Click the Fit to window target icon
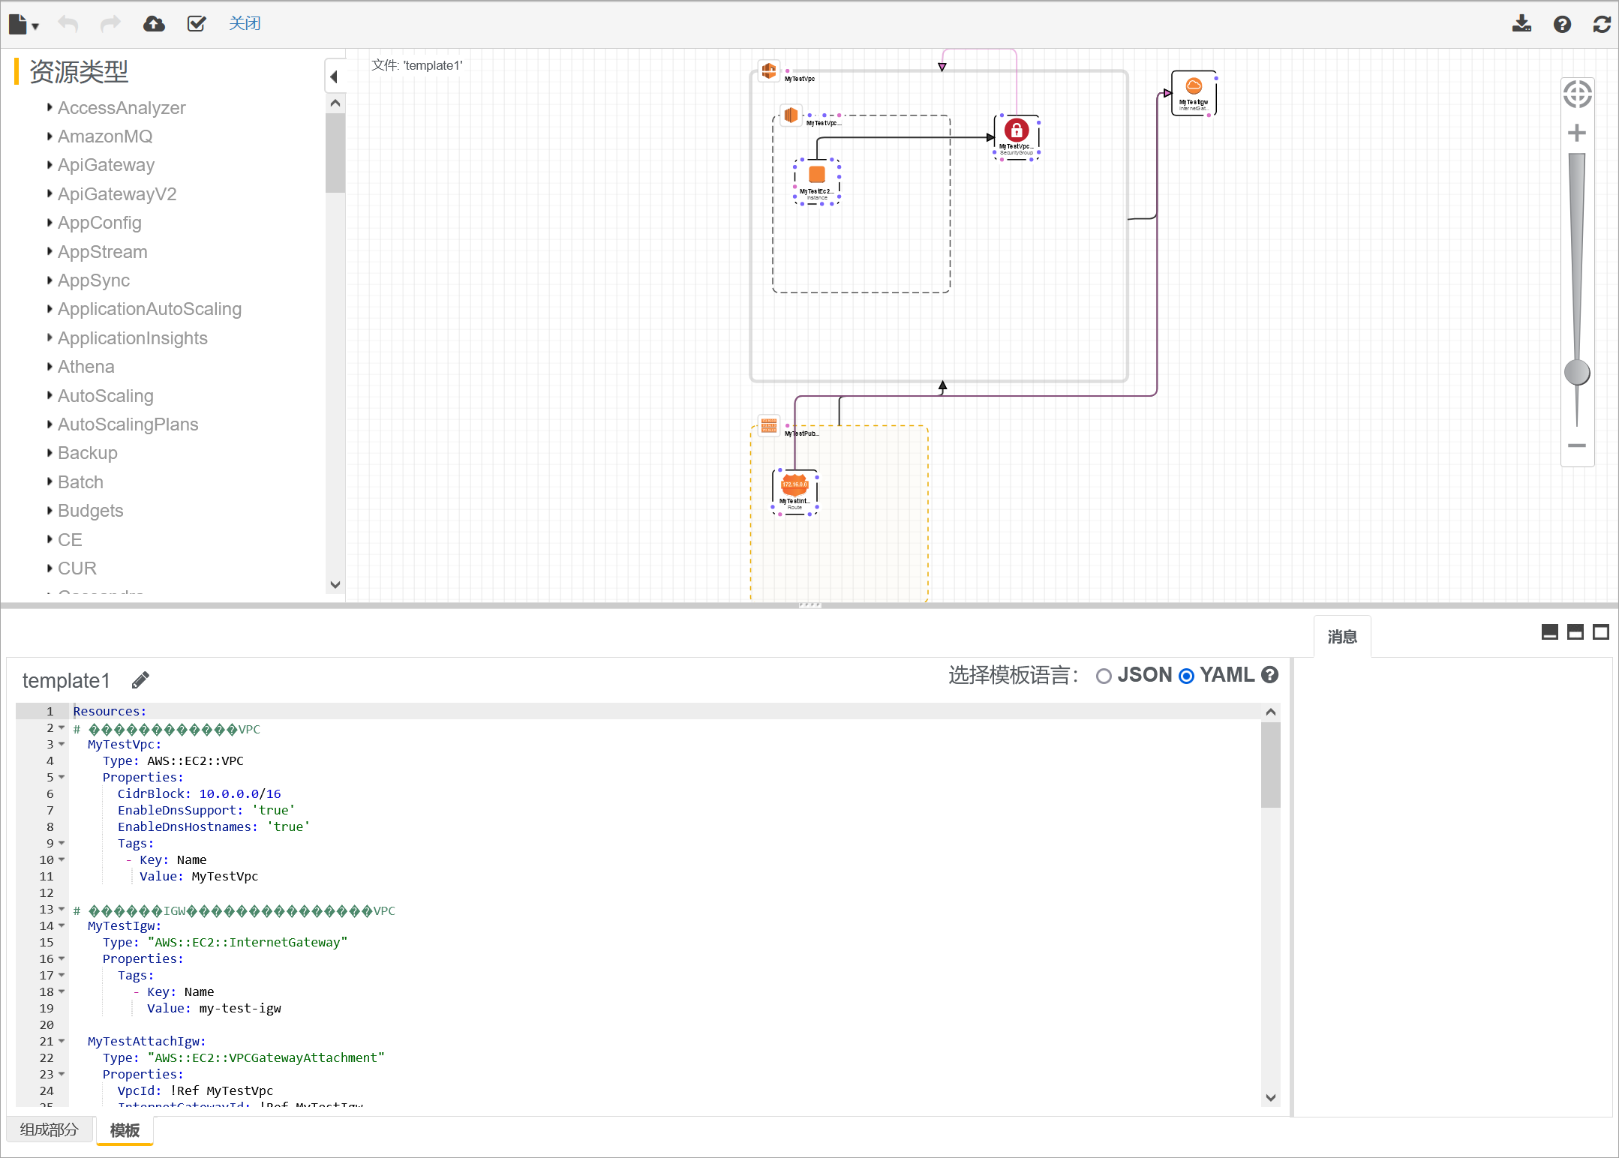Viewport: 1619px width, 1158px height. pos(1577,94)
